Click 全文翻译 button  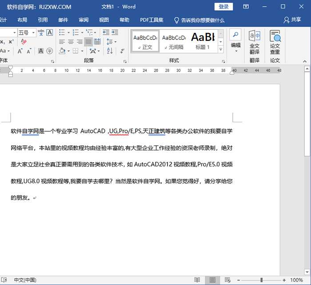(255, 42)
